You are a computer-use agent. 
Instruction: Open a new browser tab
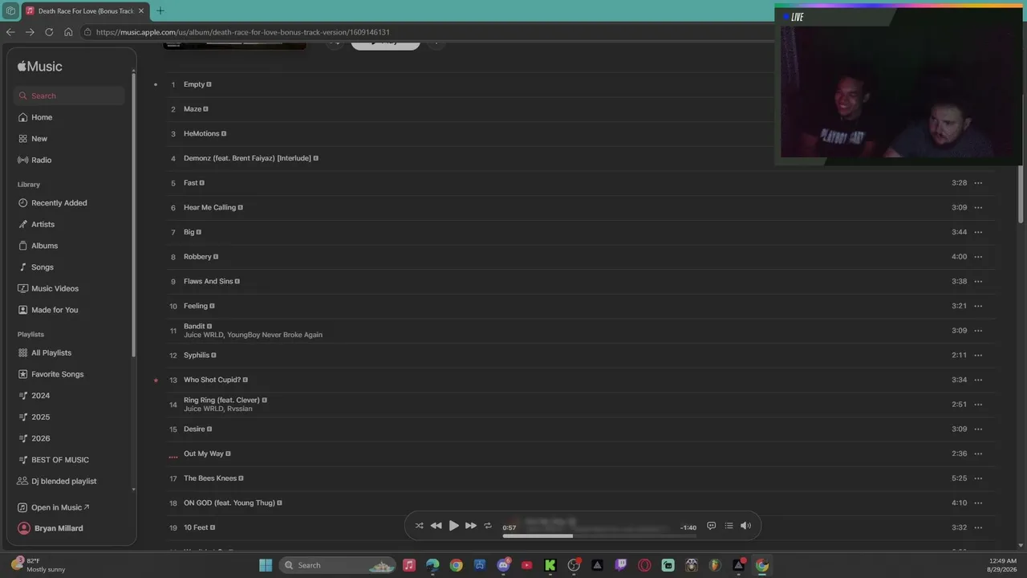point(160,10)
